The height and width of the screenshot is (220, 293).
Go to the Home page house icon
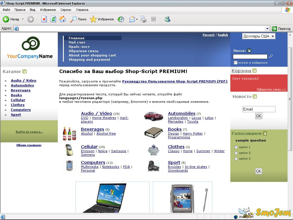[62, 19]
